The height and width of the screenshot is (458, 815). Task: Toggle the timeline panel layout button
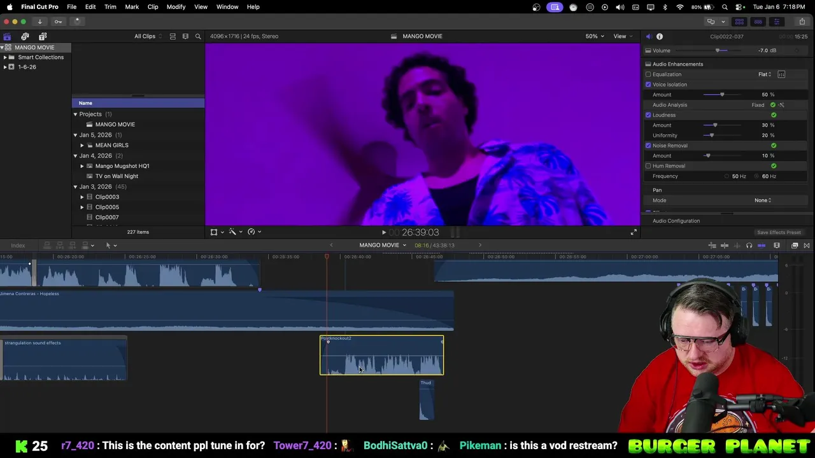click(758, 22)
